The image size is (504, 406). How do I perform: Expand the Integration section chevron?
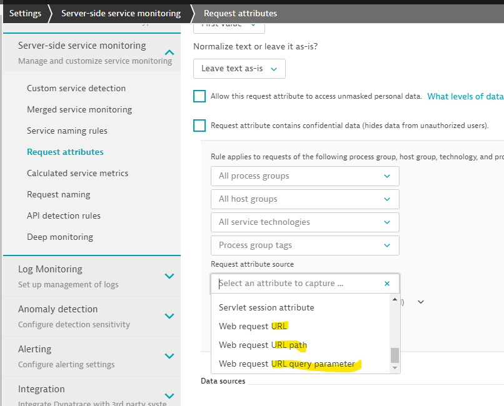pos(169,395)
